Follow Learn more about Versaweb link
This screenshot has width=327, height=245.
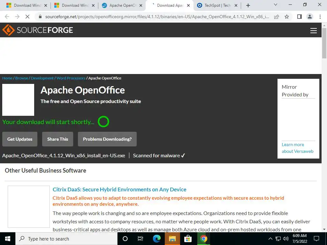[297, 148]
